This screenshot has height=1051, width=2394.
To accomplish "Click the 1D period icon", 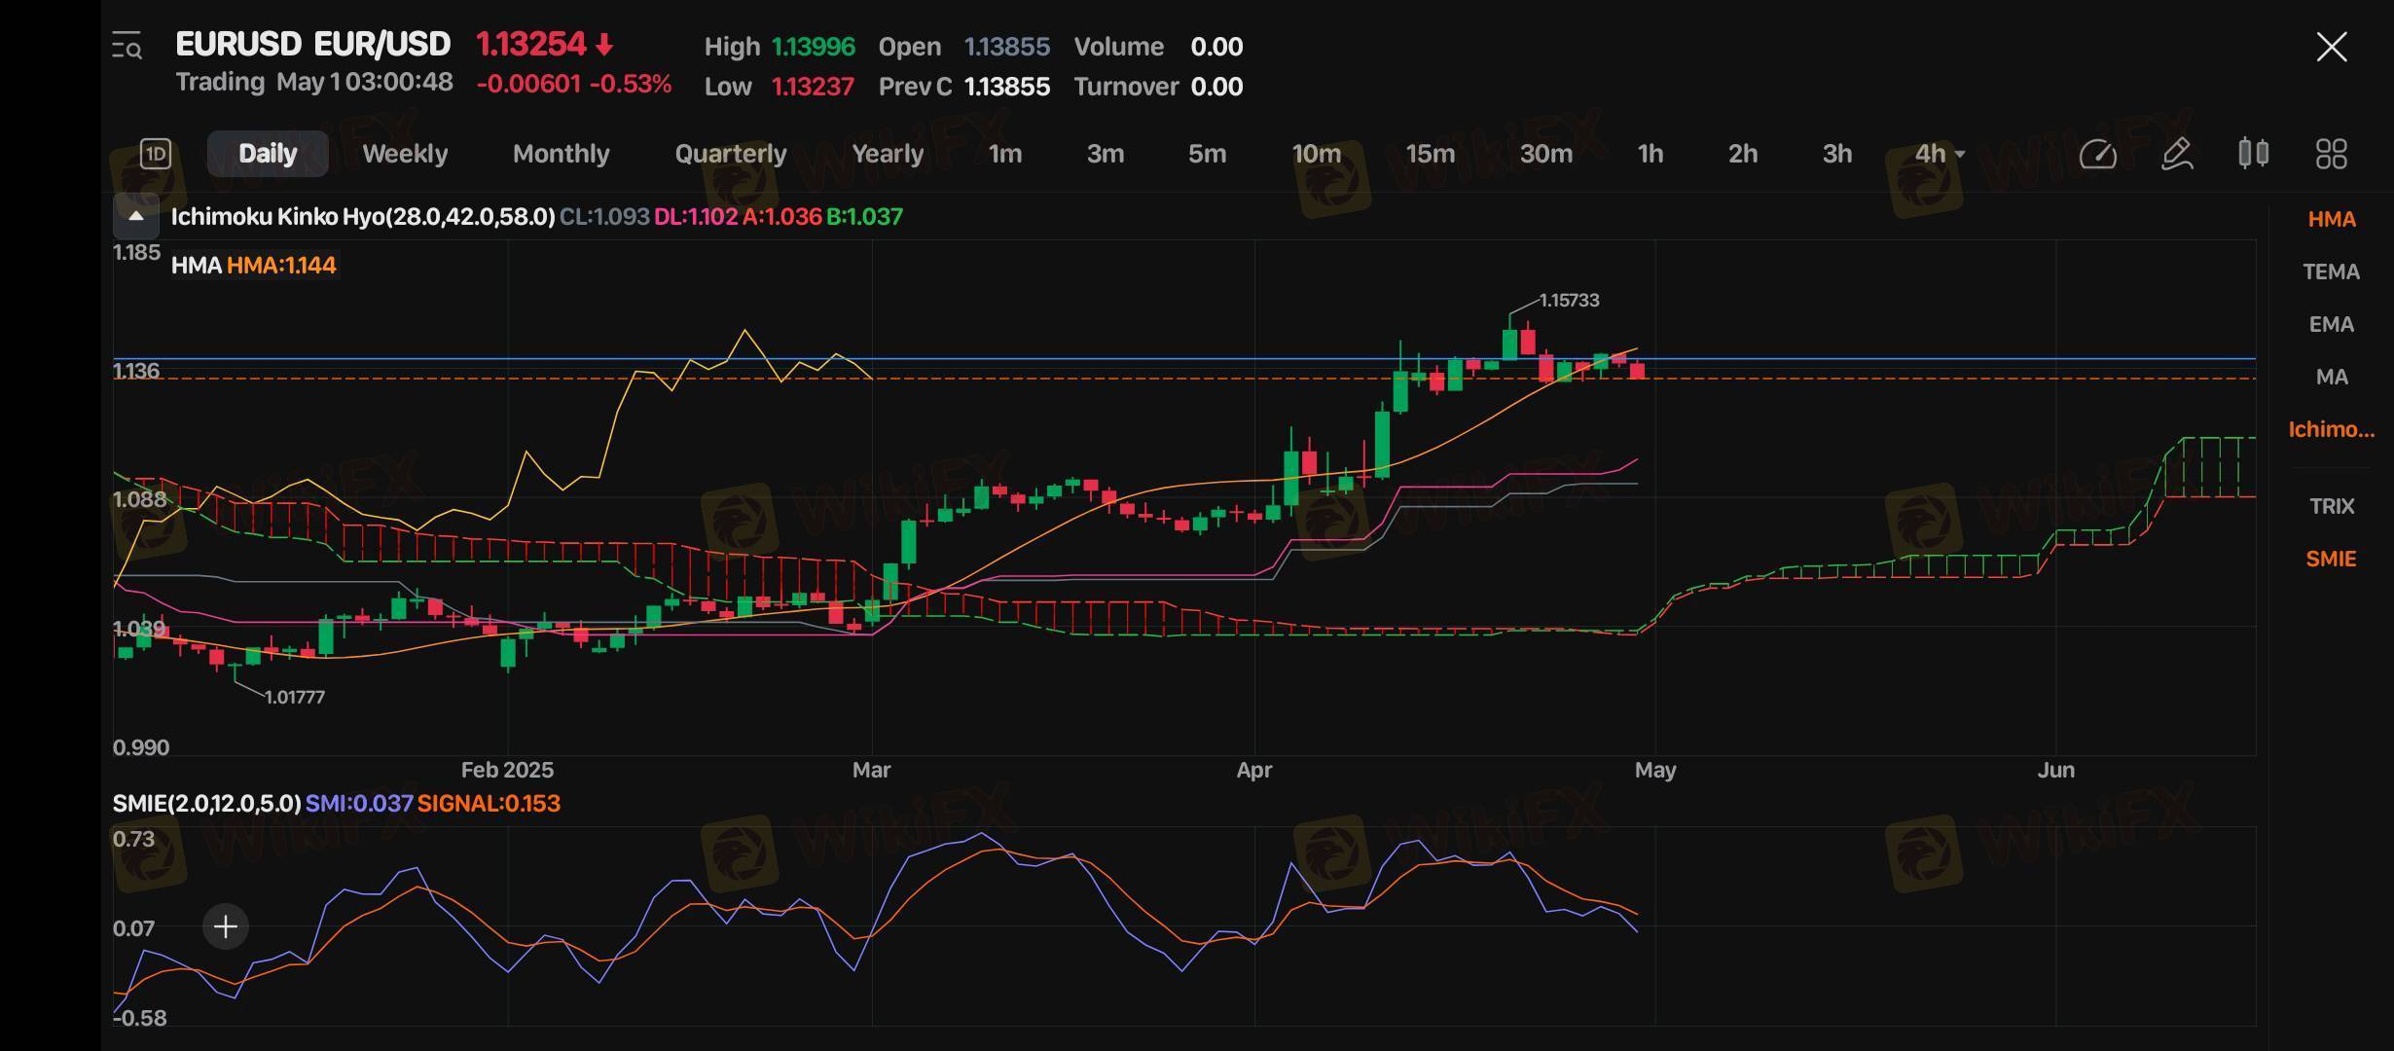I will click(156, 154).
